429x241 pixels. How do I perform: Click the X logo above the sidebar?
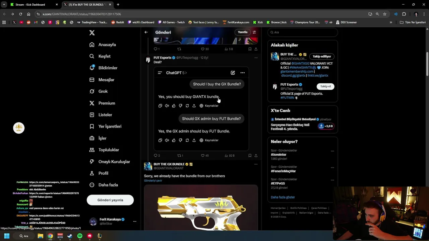point(92,33)
